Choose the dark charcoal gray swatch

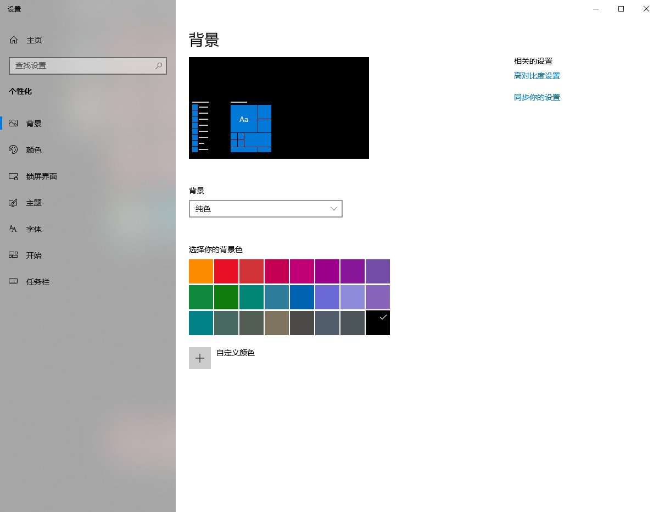302,323
